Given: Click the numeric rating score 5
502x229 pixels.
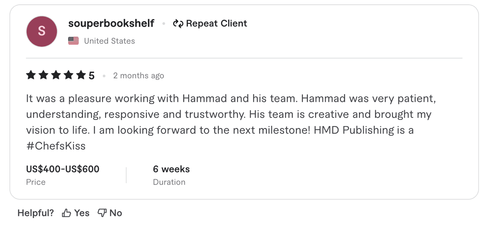Looking at the screenshot, I should [92, 75].
